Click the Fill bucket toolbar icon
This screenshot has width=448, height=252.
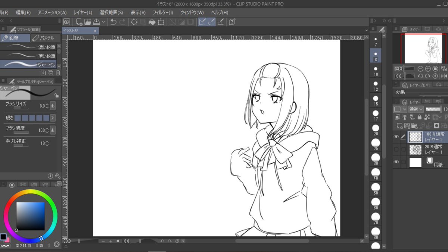pos(152,22)
